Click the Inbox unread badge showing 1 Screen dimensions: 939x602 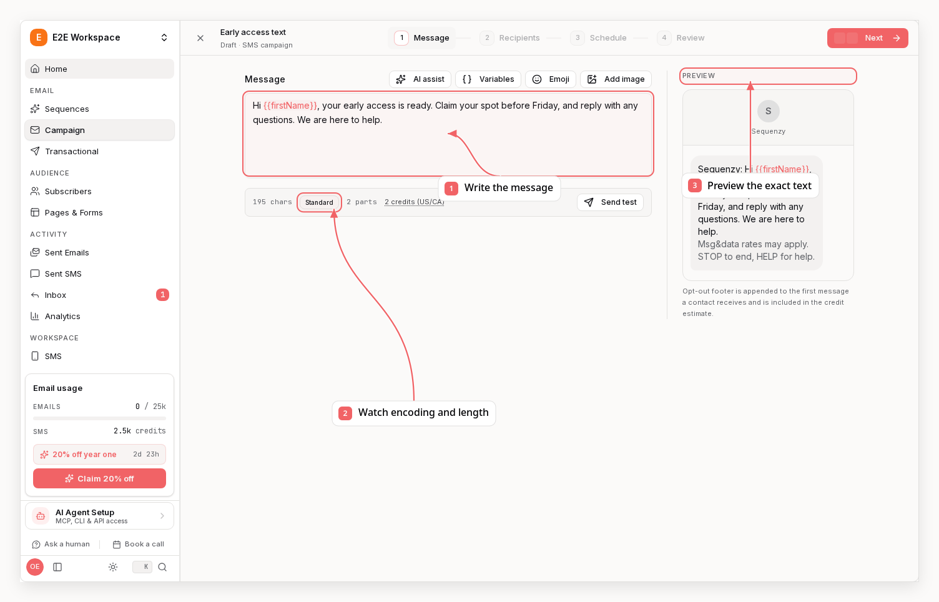coord(162,295)
